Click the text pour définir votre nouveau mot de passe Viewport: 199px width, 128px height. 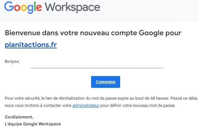tap(138, 105)
